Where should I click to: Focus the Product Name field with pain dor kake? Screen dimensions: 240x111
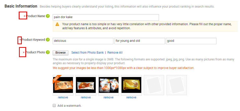[106, 17]
